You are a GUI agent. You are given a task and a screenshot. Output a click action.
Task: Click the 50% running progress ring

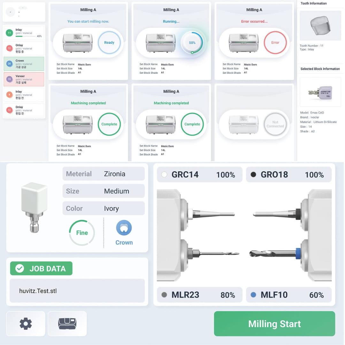click(192, 42)
